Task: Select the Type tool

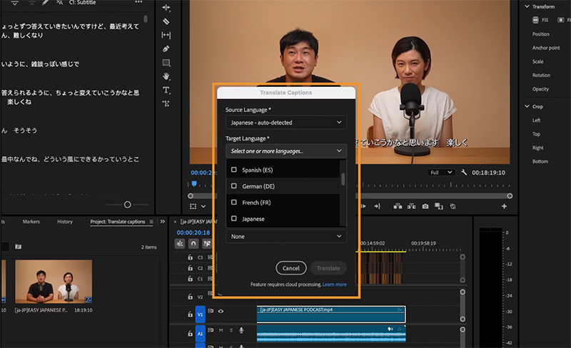Action: point(166,90)
